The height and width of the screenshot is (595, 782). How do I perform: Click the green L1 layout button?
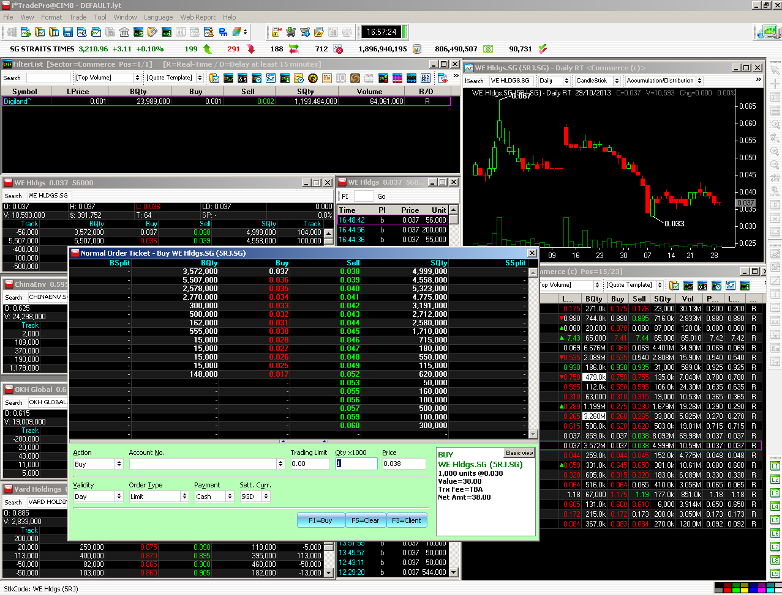pyautogui.click(x=775, y=466)
